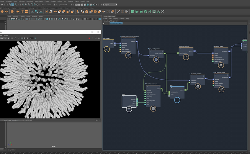Viewport: 250px width, 154px height.
Task: Click the orange cube shelf icon
Action: click(87, 11)
